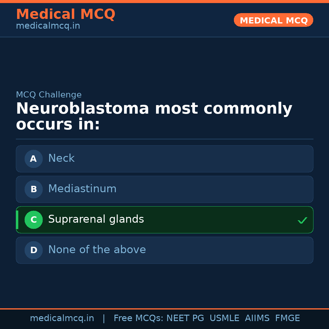Click the green letter C circle

pyautogui.click(x=34, y=220)
